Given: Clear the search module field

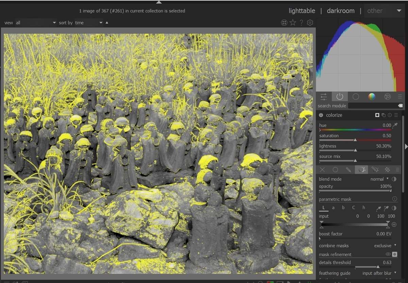Looking at the screenshot, I should (x=400, y=106).
